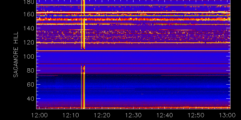Click the 12:40 time axis label

pyautogui.click(x=164, y=115)
